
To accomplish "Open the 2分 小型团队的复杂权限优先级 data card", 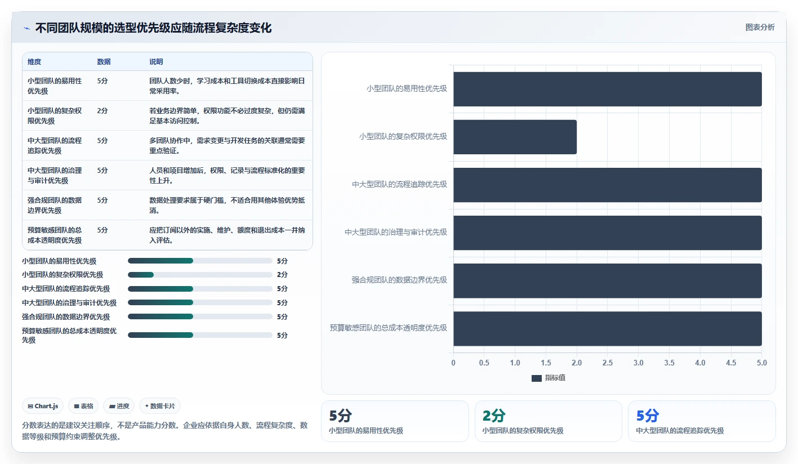I will tap(548, 421).
